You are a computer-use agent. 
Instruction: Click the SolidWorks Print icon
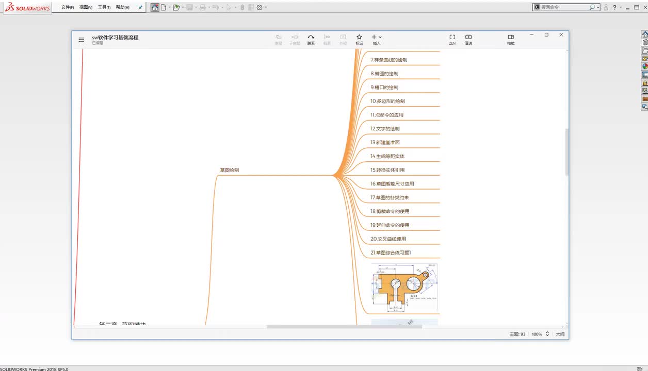coord(203,7)
